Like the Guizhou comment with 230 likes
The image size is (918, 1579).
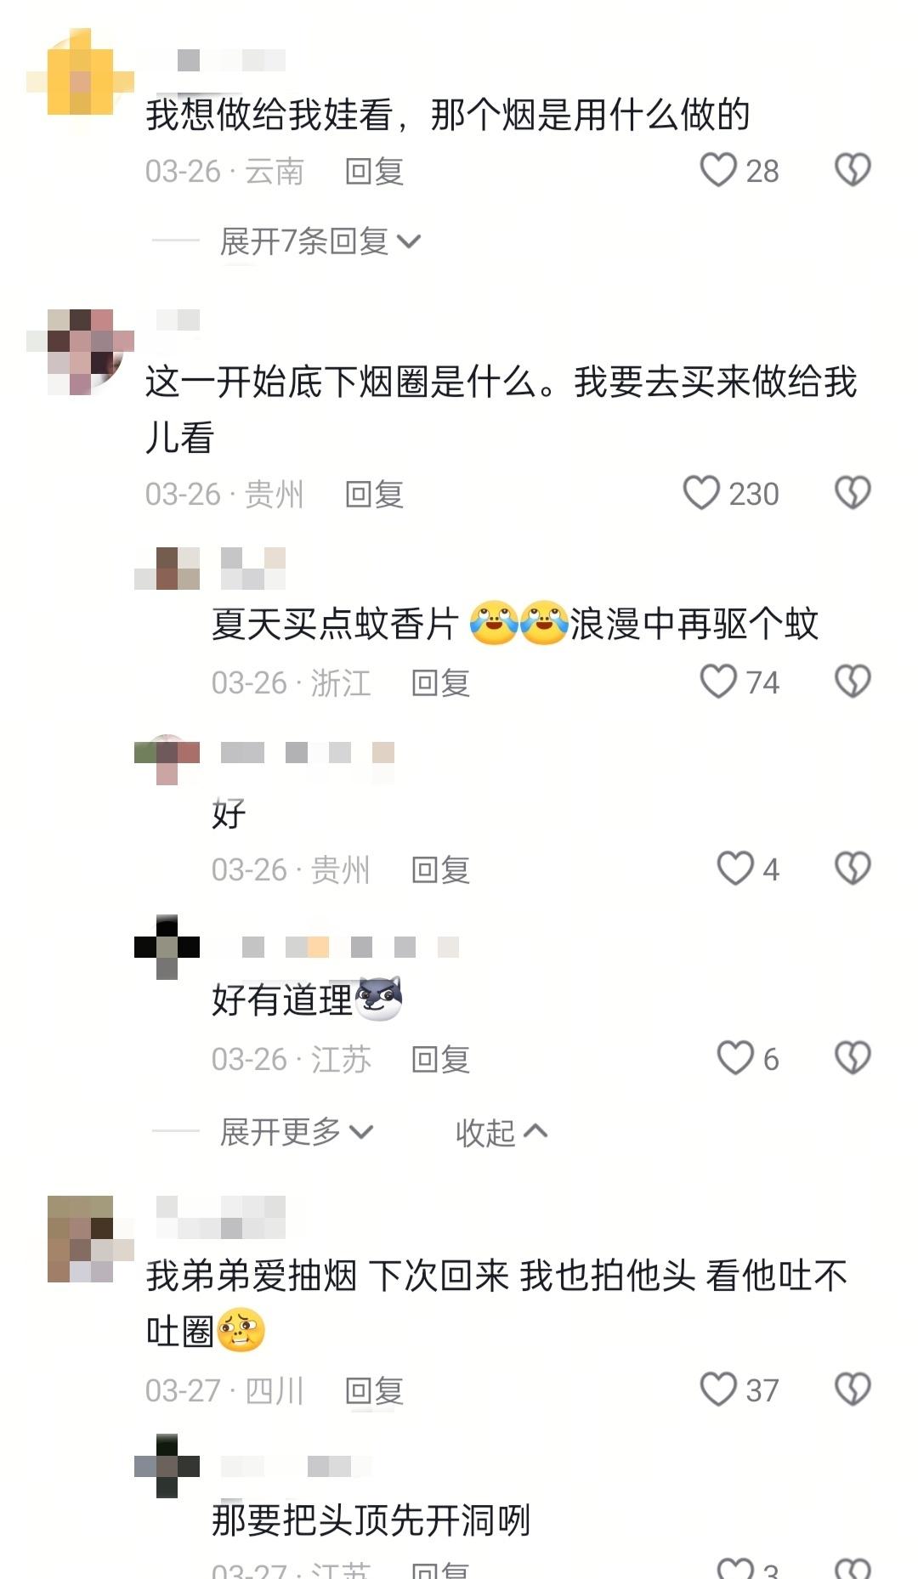click(x=701, y=493)
